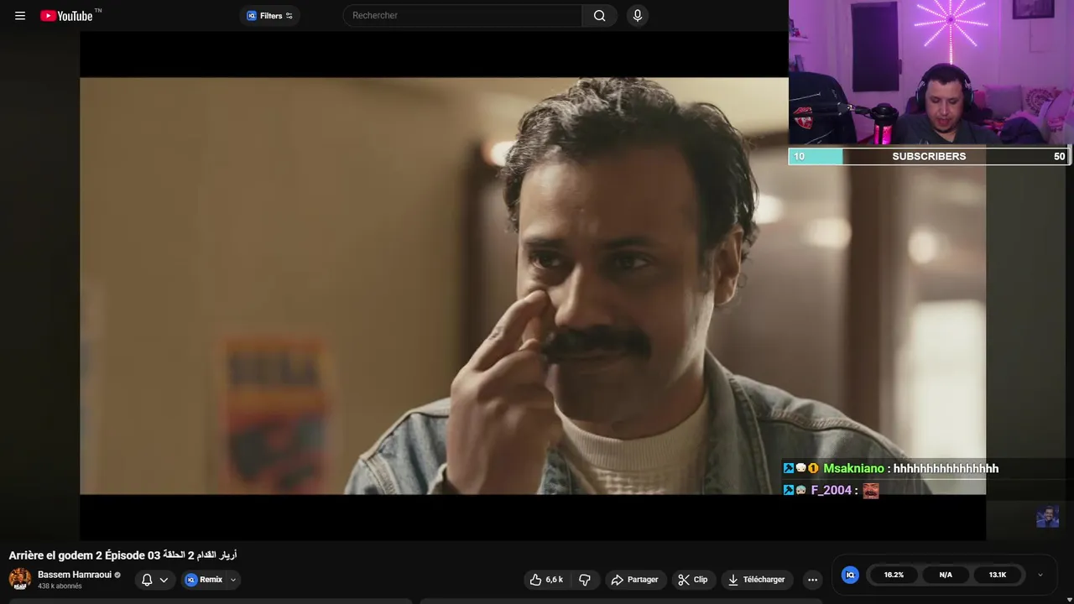Open Bassem Hamraoui channel avatar
This screenshot has height=604, width=1074.
point(20,579)
